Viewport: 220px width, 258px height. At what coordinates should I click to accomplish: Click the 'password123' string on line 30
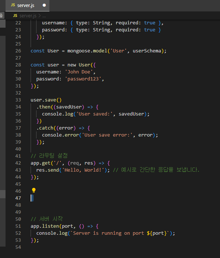83,79
